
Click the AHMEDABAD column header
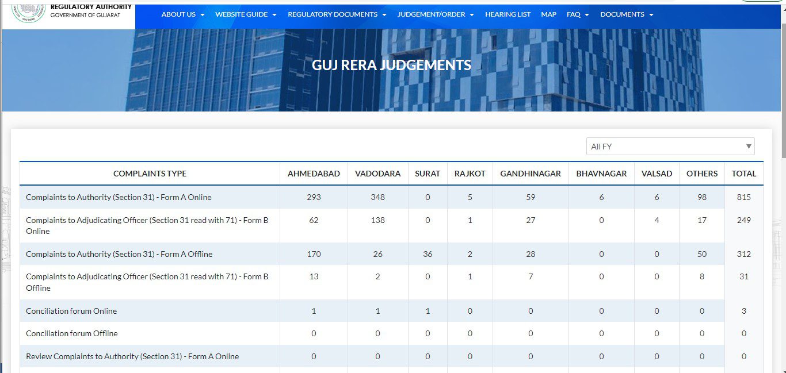(314, 173)
